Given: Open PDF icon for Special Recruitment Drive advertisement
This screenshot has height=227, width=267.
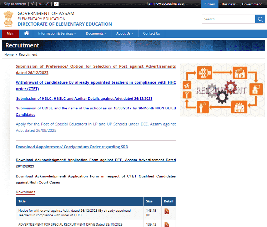Looking at the screenshot, I should click(166, 225).
